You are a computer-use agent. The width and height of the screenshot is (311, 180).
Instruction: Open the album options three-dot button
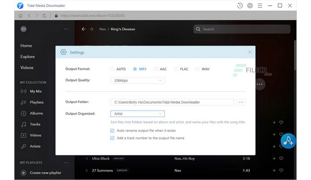coord(259,84)
